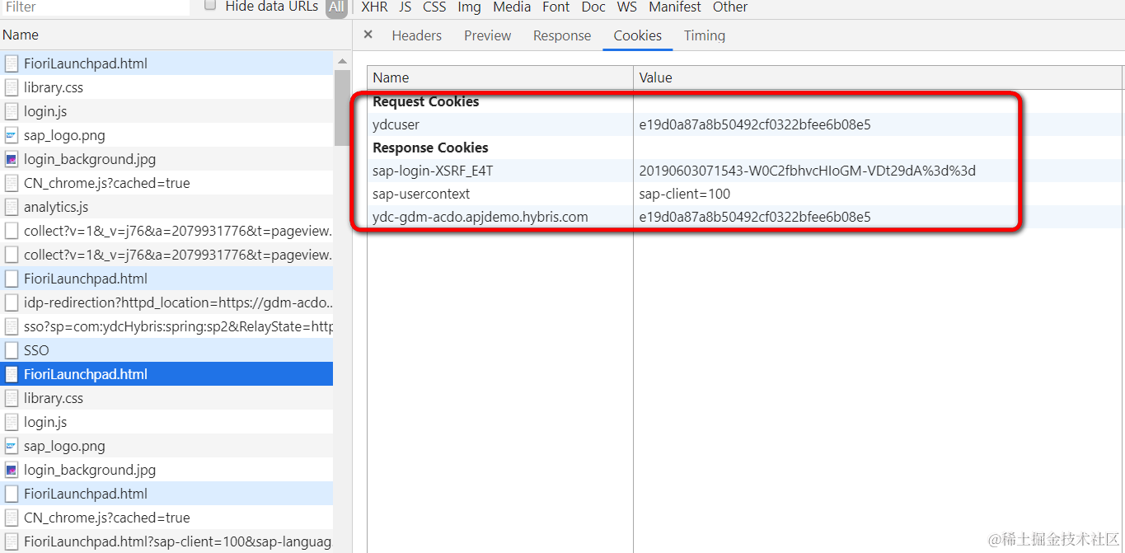The width and height of the screenshot is (1125, 553).
Task: Focus the Filter input box
Action: 96,7
